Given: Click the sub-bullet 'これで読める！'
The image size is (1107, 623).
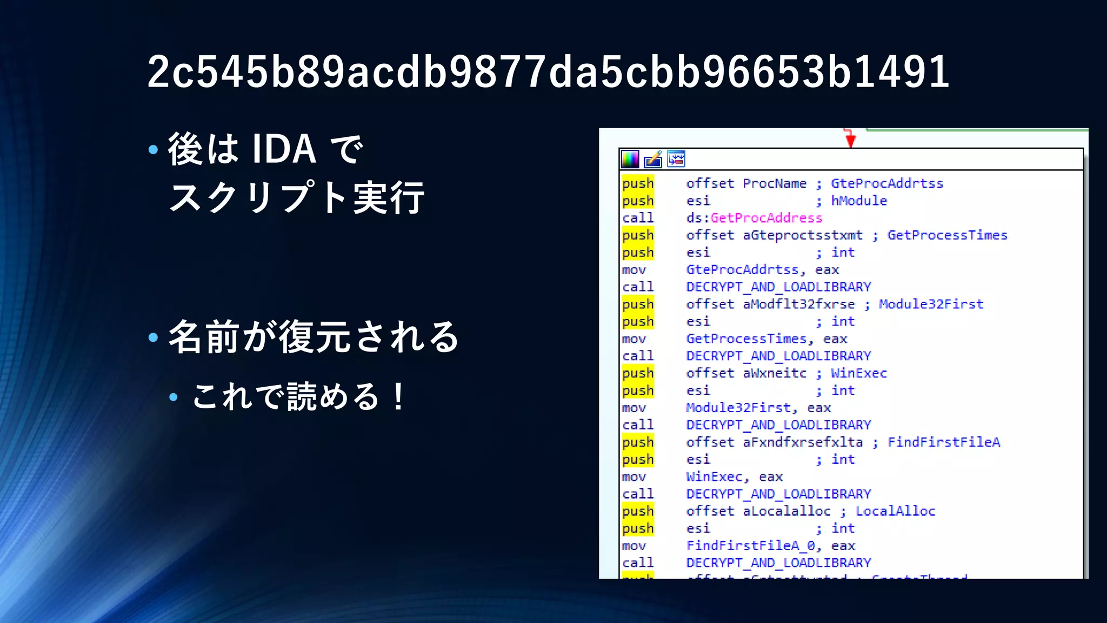Looking at the screenshot, I should (x=299, y=396).
